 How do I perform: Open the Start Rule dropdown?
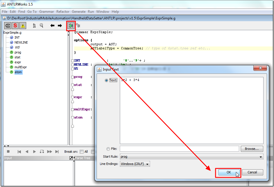[x=191, y=157]
